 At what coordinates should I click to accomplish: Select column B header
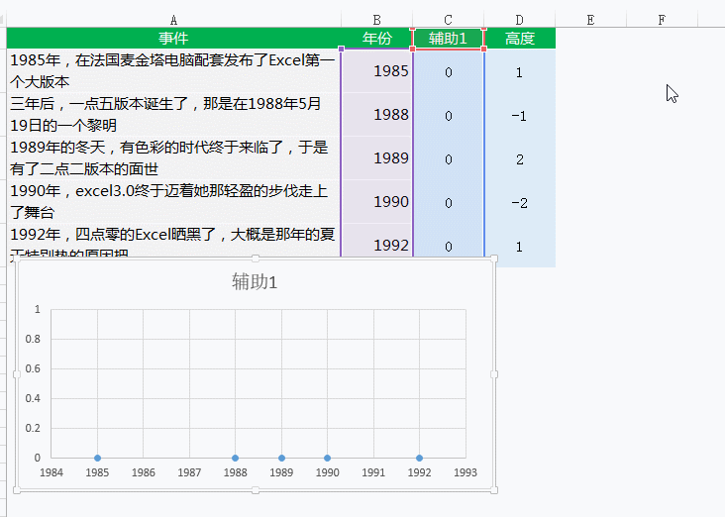pyautogui.click(x=376, y=20)
